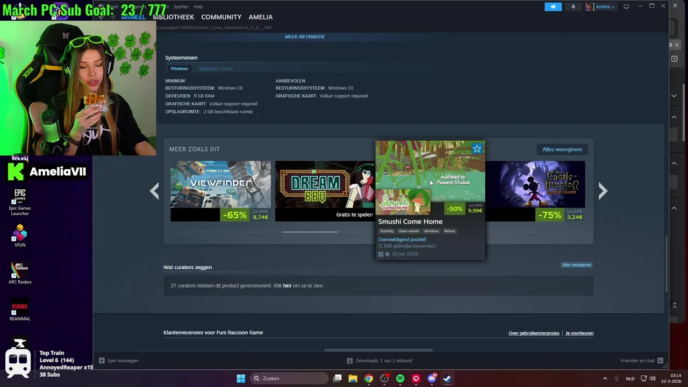Show next games with right carousel arrow
This screenshot has height=387, width=688.
(603, 191)
